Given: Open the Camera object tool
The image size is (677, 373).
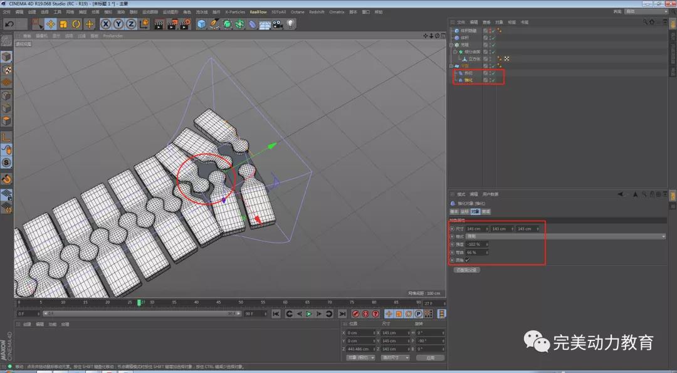Looking at the screenshot, I should tap(278, 24).
